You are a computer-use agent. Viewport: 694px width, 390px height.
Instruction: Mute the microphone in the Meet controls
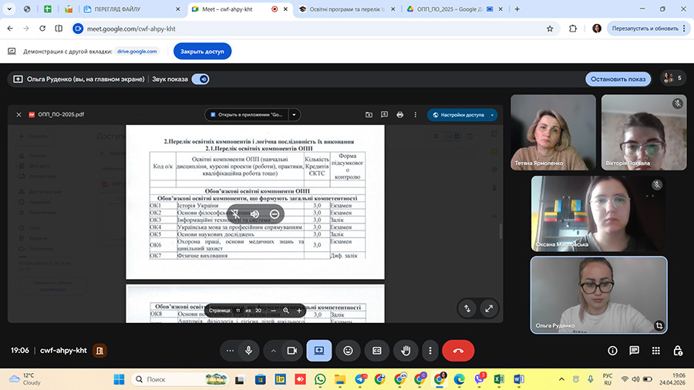(x=249, y=351)
